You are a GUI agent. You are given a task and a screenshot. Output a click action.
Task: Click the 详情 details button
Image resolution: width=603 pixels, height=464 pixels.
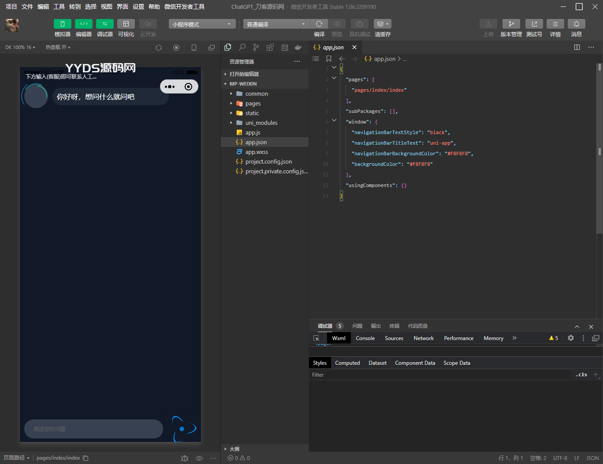pyautogui.click(x=555, y=24)
